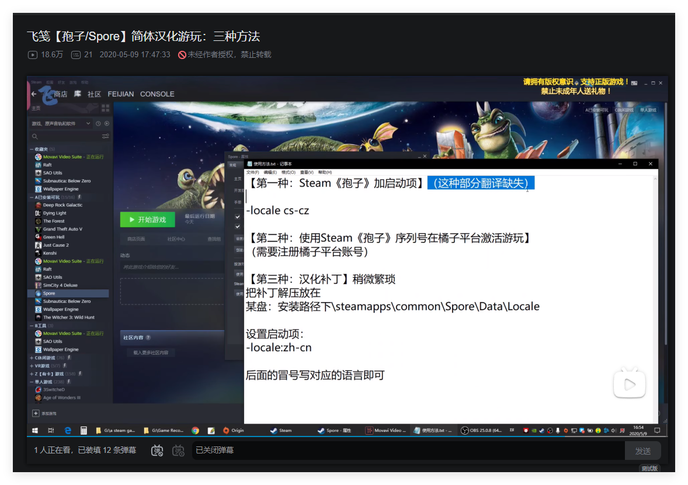Open Task View on the taskbar
The image size is (688, 485).
tap(51, 431)
